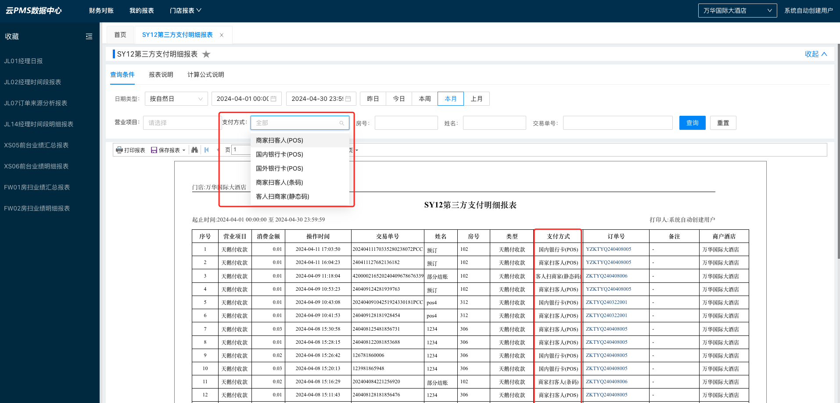This screenshot has height=403, width=840.
Task: Click the 房号 input field
Action: (x=406, y=123)
